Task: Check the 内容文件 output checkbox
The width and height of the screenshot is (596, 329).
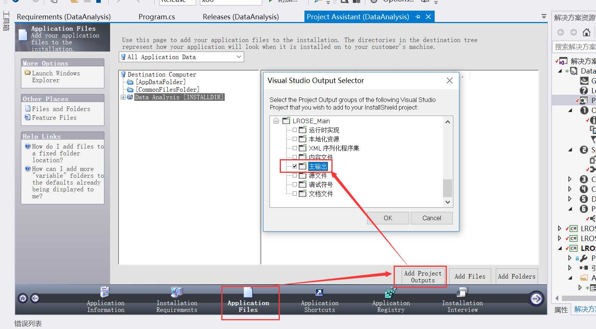Action: (295, 157)
